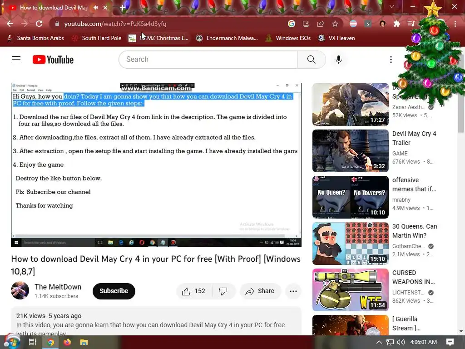The image size is (465, 349).
Task: Open a new tab with the plus button
Action: (123, 8)
